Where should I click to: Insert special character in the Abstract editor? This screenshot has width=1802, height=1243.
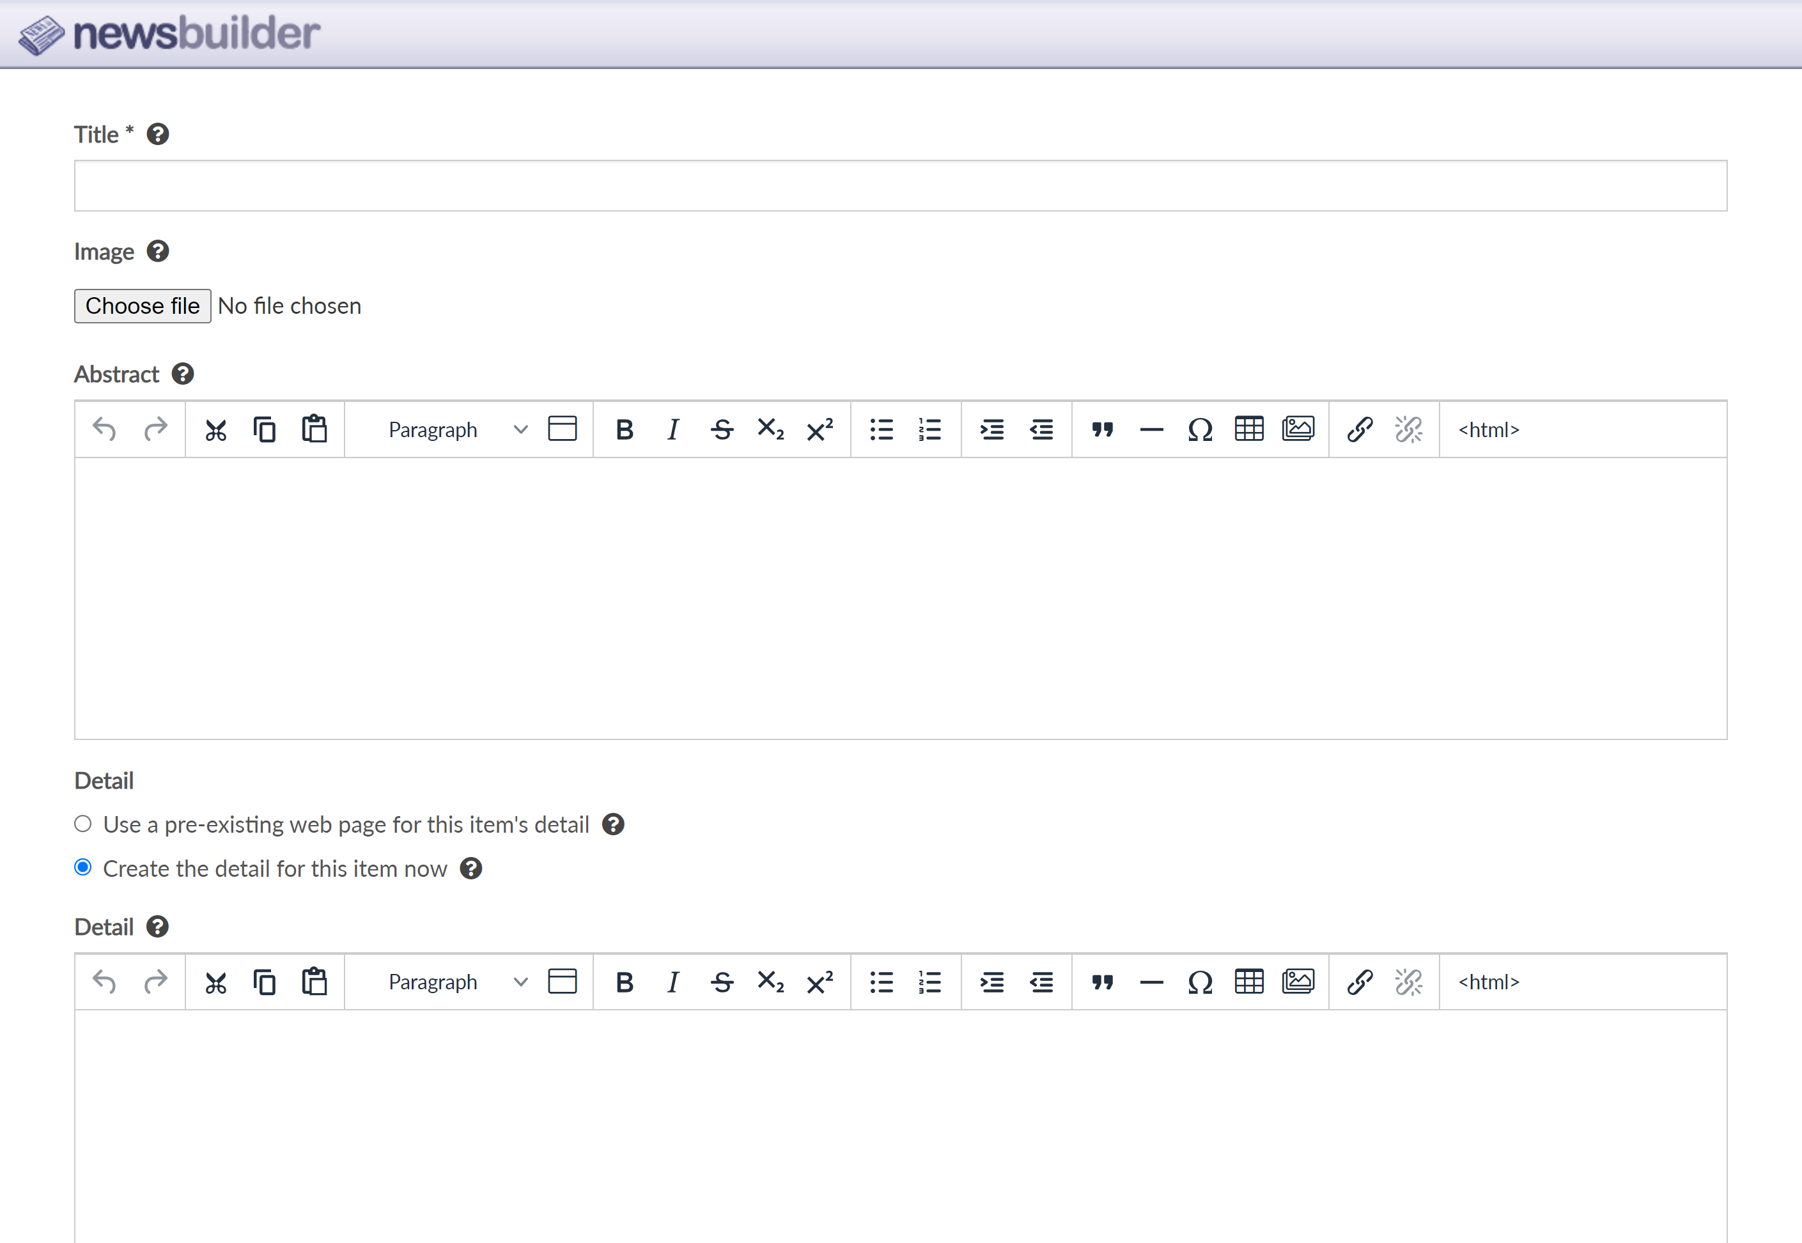click(1200, 430)
